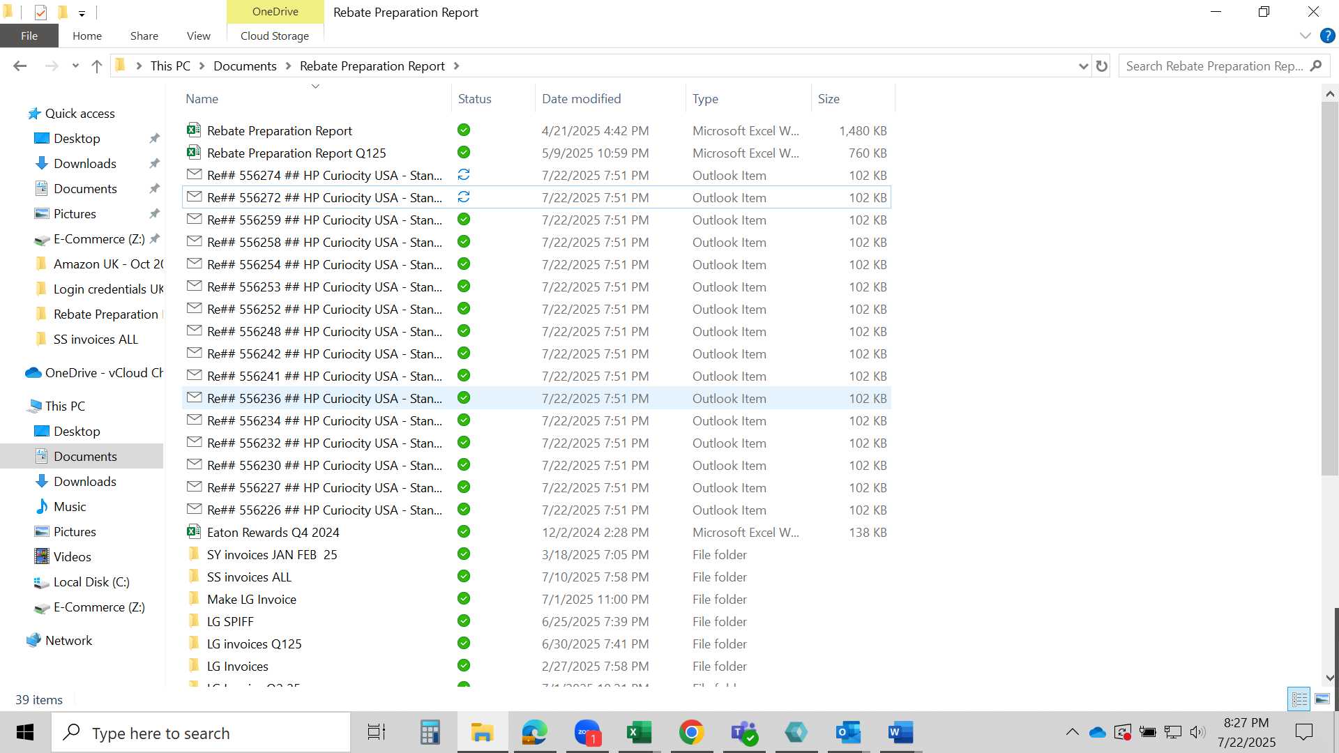This screenshot has width=1339, height=753.
Task: Open Task View on taskbar
Action: (377, 732)
